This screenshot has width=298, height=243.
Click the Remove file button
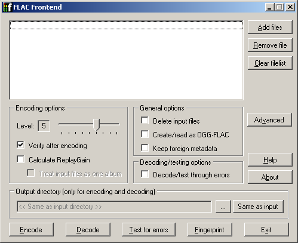(270, 45)
